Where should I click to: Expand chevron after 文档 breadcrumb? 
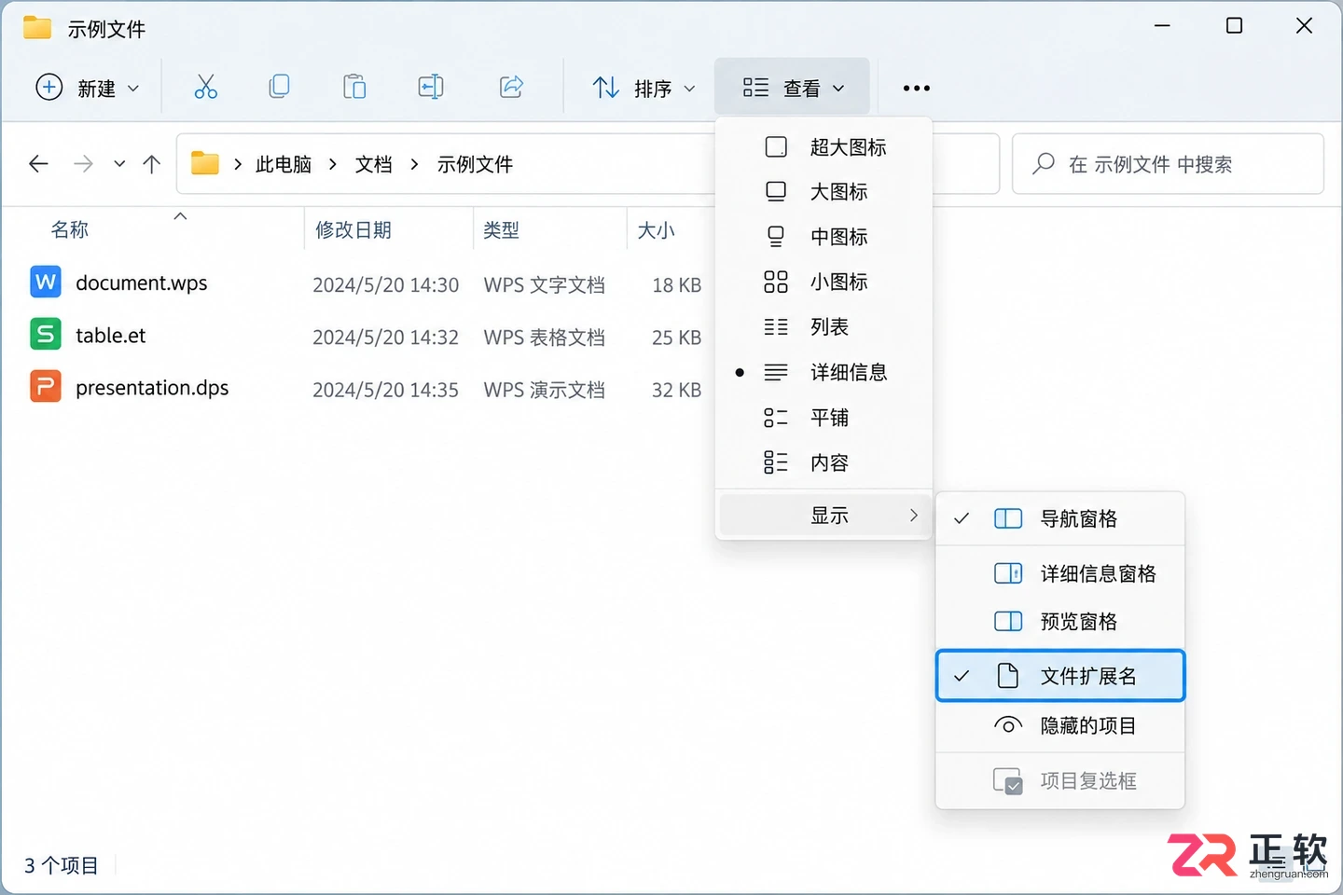(x=415, y=164)
